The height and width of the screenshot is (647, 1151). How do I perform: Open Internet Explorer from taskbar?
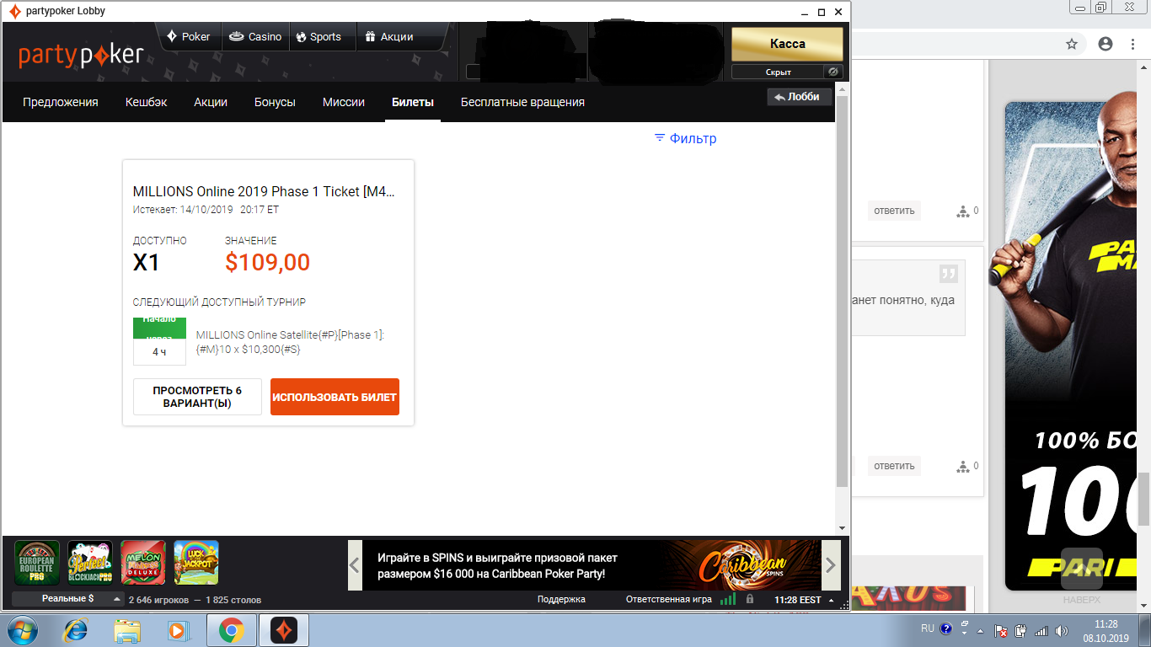(x=77, y=630)
